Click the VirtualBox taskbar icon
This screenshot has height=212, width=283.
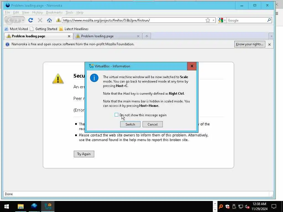(48, 206)
